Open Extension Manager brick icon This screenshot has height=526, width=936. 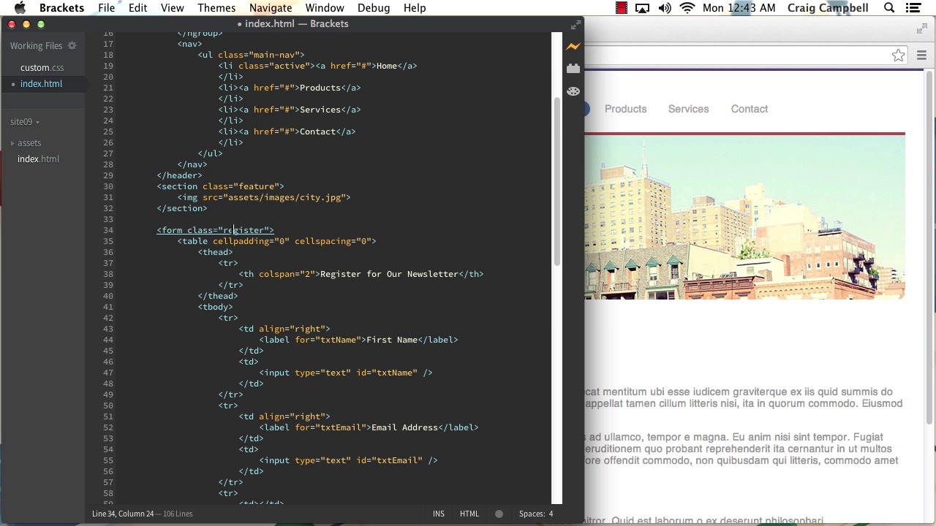[x=573, y=69]
